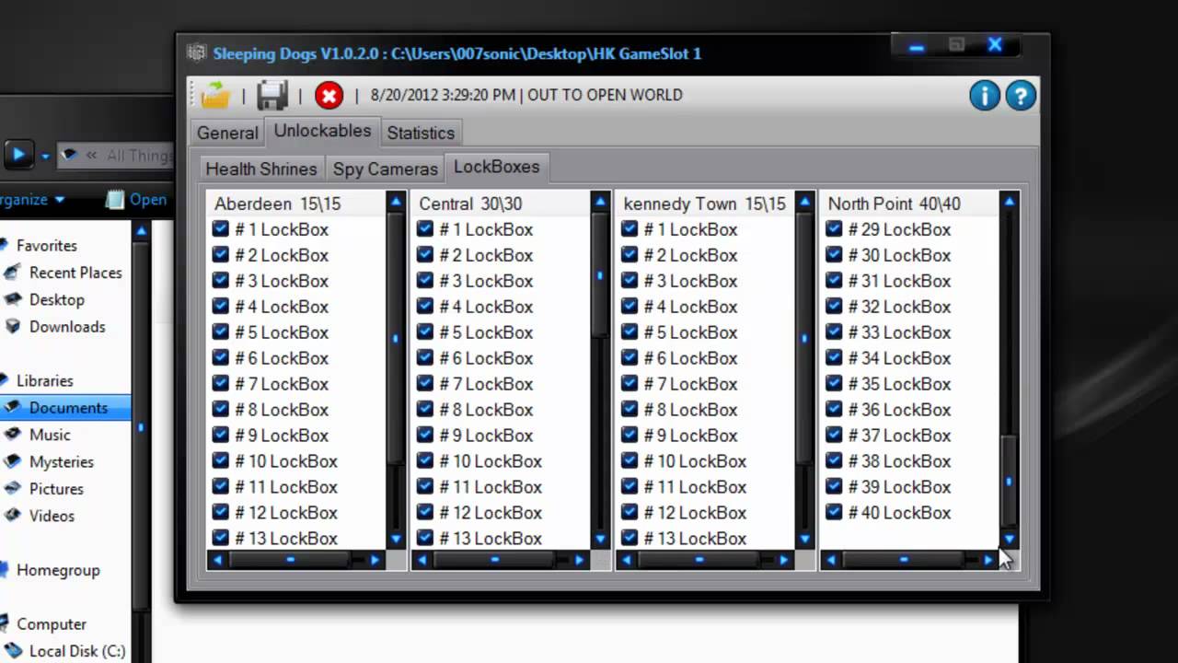This screenshot has height=663, width=1178.
Task: Save the game file with floppy disk icon
Action: point(272,95)
